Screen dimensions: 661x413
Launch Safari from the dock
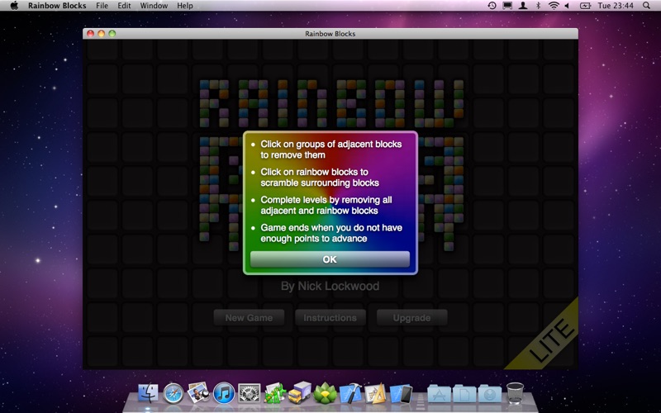pyautogui.click(x=174, y=394)
